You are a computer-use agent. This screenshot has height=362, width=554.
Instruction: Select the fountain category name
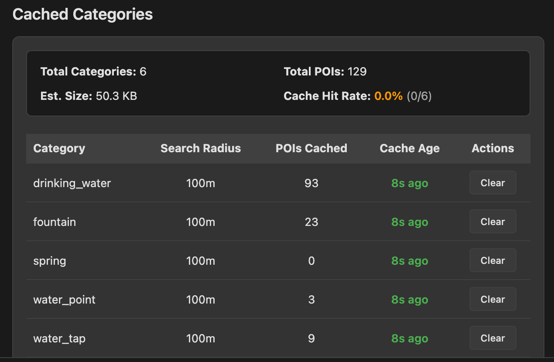[x=55, y=222]
